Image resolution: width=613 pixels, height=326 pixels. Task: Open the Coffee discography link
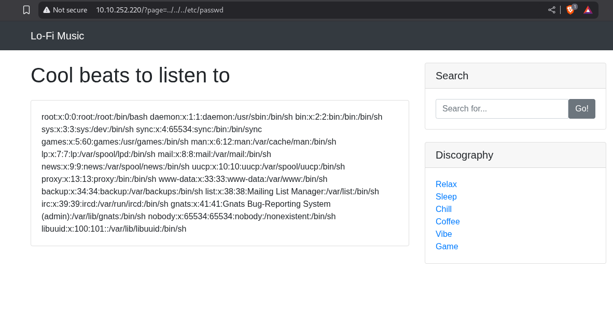tap(448, 222)
